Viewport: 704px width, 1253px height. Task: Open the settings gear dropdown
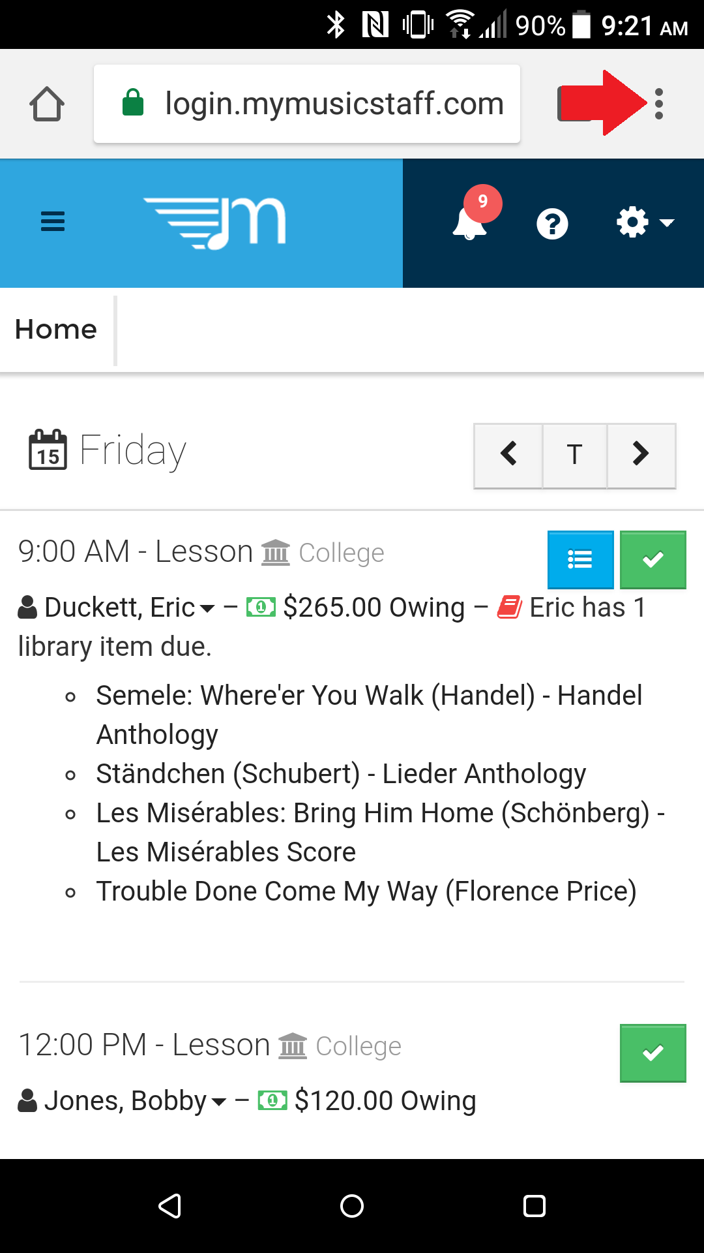(x=644, y=223)
